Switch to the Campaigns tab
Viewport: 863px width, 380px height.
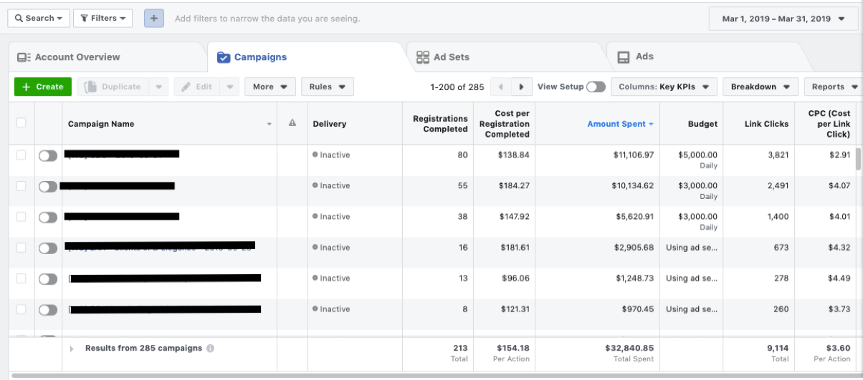pos(252,57)
